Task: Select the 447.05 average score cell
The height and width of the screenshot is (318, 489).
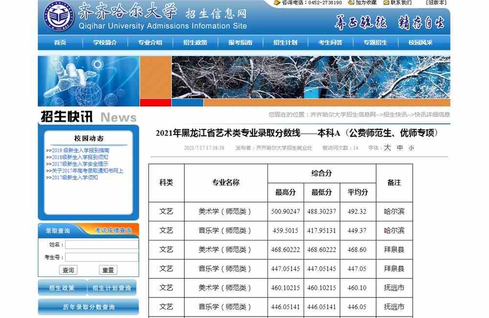Action: point(357,269)
